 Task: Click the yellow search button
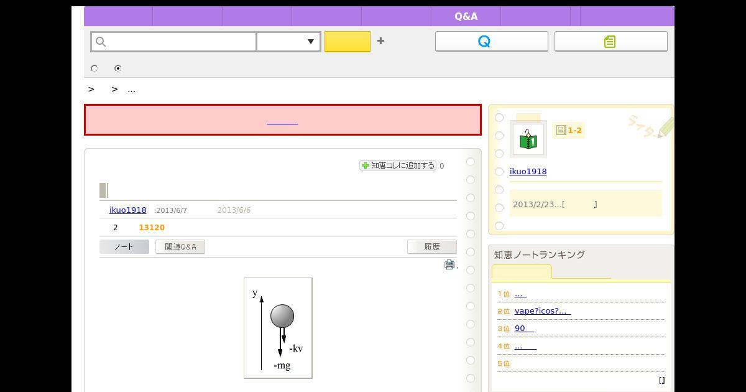[348, 42]
